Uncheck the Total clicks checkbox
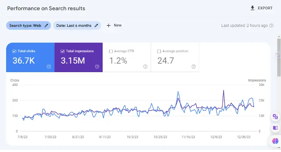Viewport: 281px width, 152px height. click(14, 51)
